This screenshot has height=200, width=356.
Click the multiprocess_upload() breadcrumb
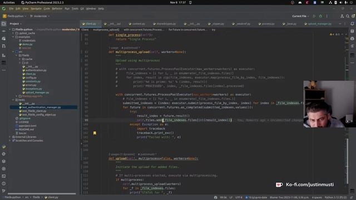pos(106,29)
